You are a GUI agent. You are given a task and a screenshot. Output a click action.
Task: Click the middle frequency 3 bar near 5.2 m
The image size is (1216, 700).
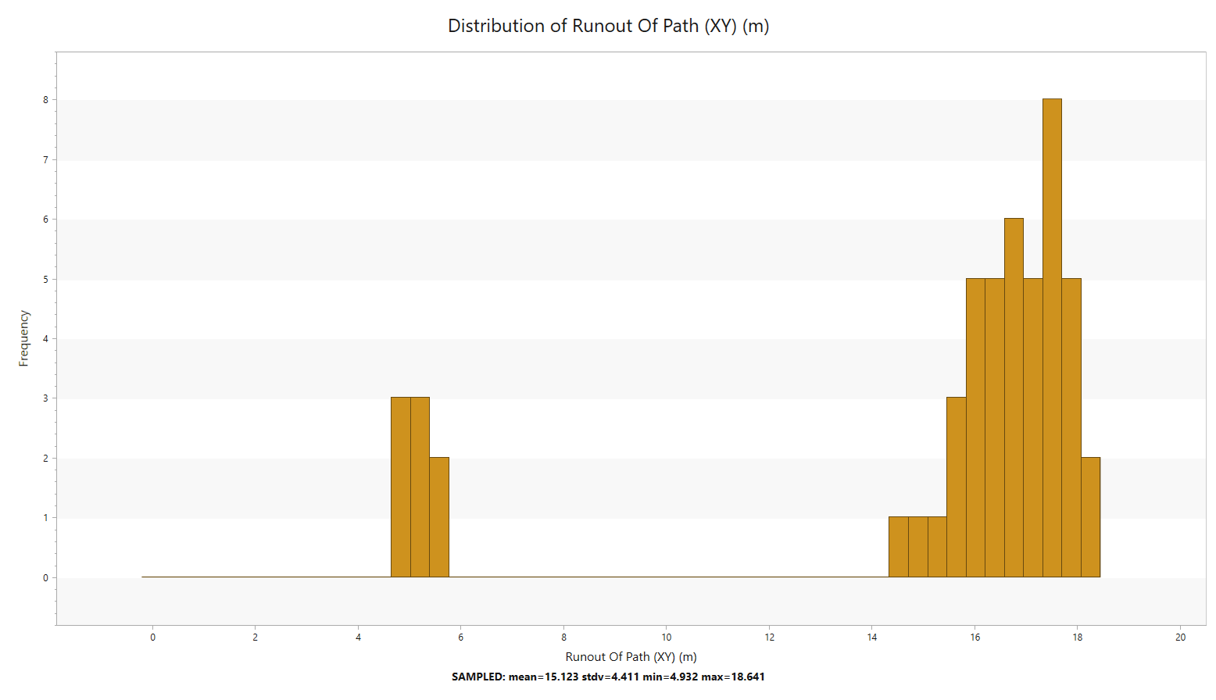(x=420, y=487)
